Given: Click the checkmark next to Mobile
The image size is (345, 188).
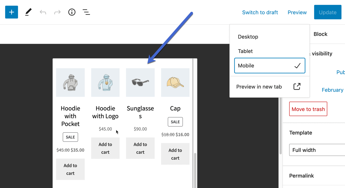Looking at the screenshot, I should click(x=297, y=65).
